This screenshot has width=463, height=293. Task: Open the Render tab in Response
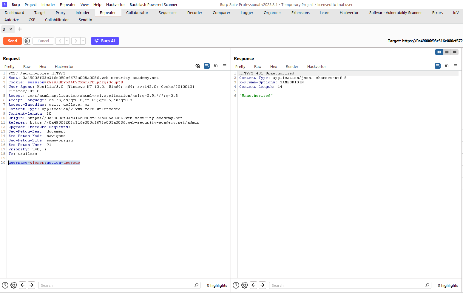click(x=292, y=66)
